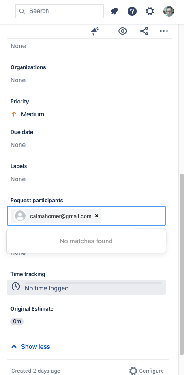The width and height of the screenshot is (184, 375).
Task: Edit the Organizations field value
Action: point(18,80)
